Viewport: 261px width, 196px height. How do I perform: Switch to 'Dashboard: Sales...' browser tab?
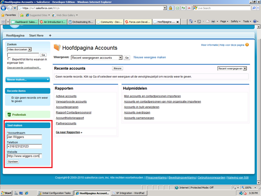pyautogui.click(x=25, y=22)
